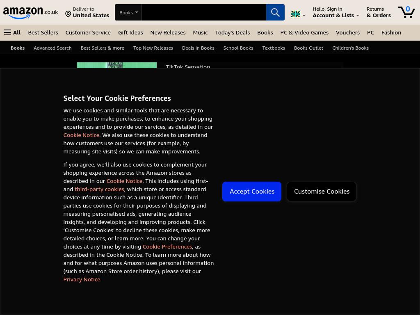Open Advanced Search
Viewport: 420px width, 315px height.
tap(52, 48)
